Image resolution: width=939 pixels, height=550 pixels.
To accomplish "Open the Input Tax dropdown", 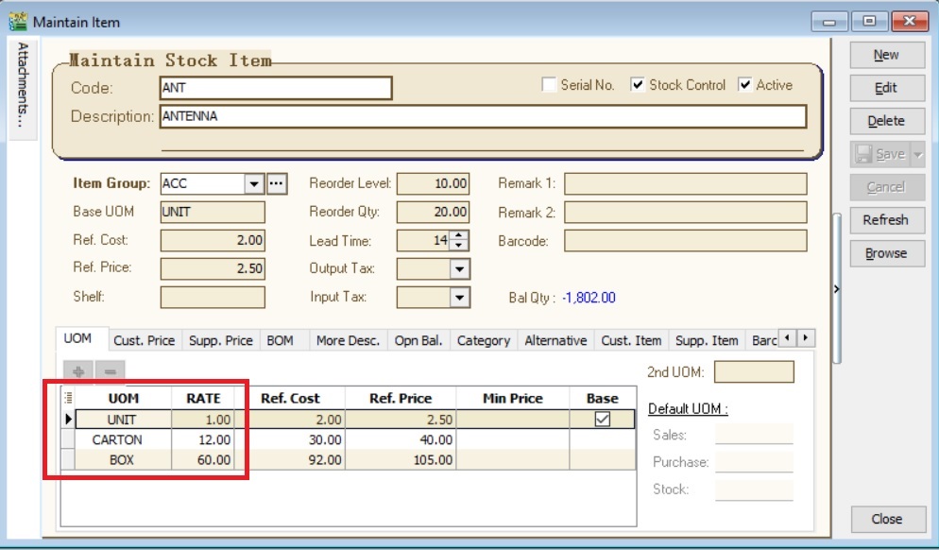I will coord(459,298).
